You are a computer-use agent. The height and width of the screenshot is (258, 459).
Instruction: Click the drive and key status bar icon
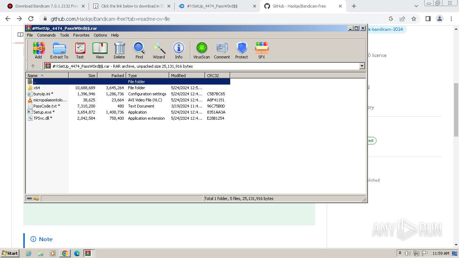pos(33,199)
